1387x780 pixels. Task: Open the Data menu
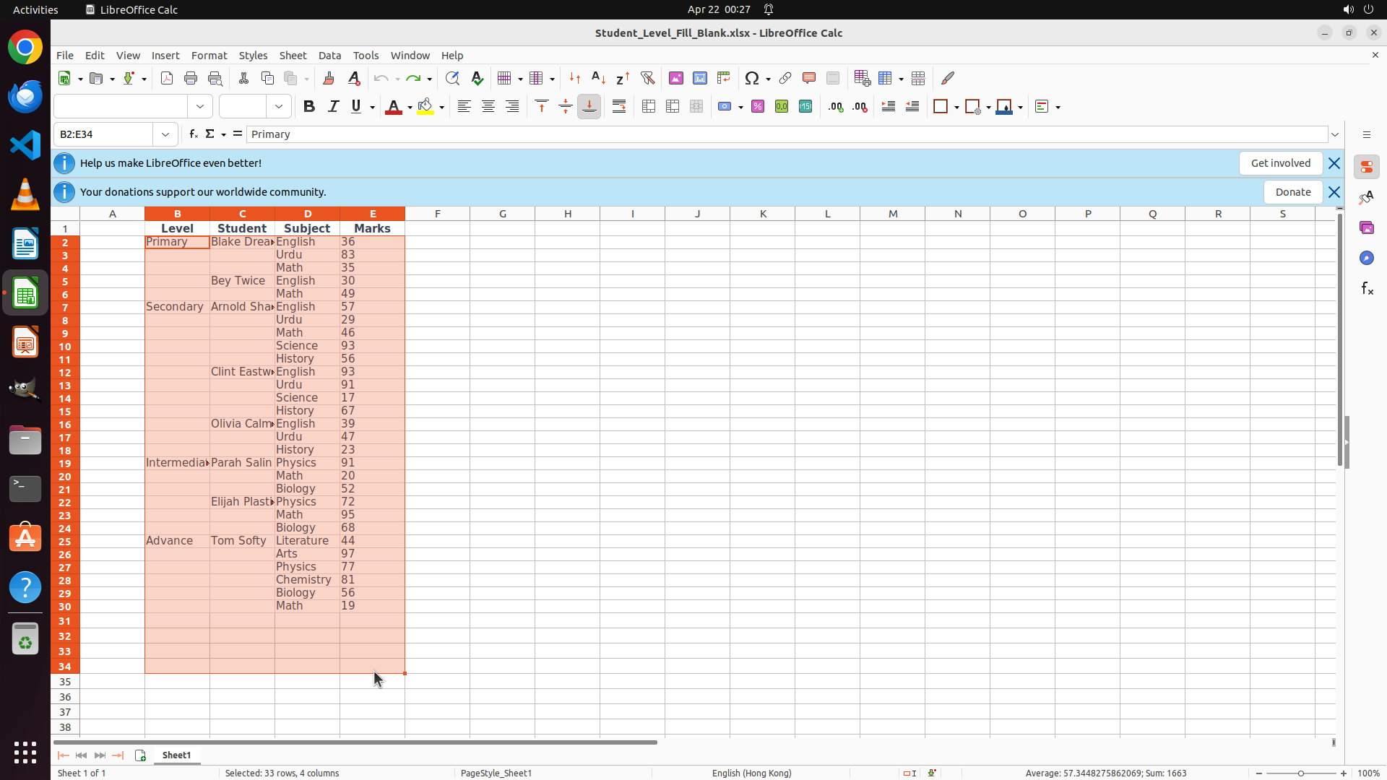(x=329, y=56)
